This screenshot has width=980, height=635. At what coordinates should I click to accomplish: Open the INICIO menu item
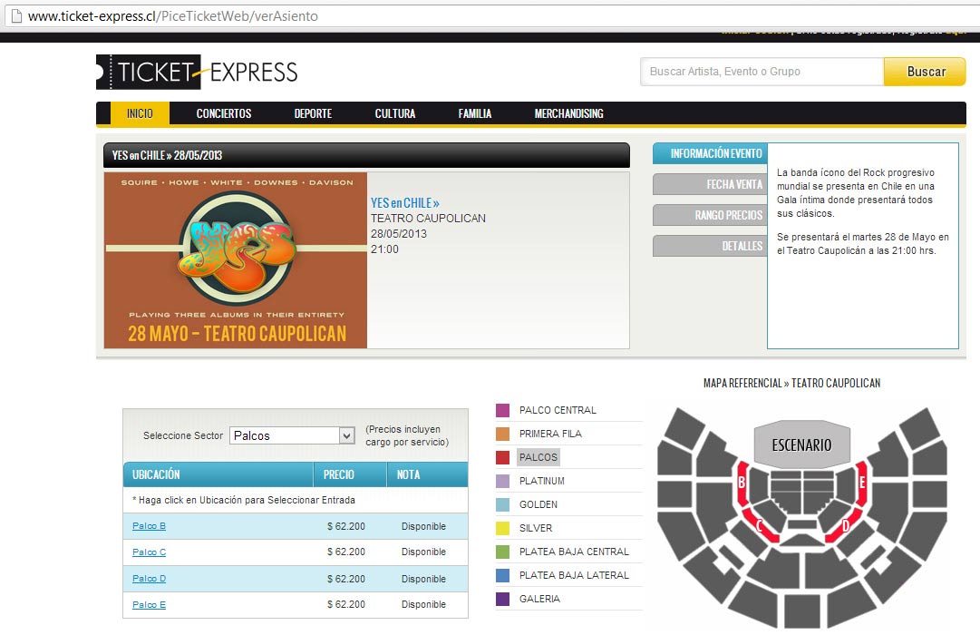click(x=140, y=113)
